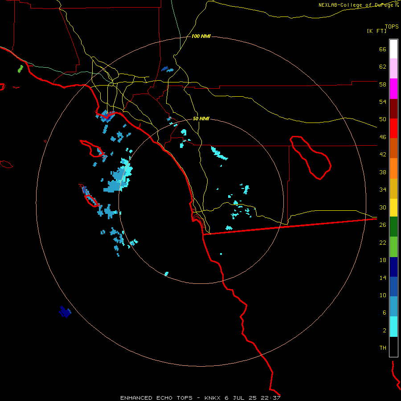Click the light green echo on the map

coord(20,69)
